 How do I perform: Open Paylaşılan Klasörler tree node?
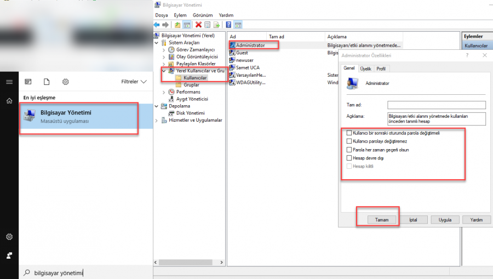pyautogui.click(x=196, y=64)
